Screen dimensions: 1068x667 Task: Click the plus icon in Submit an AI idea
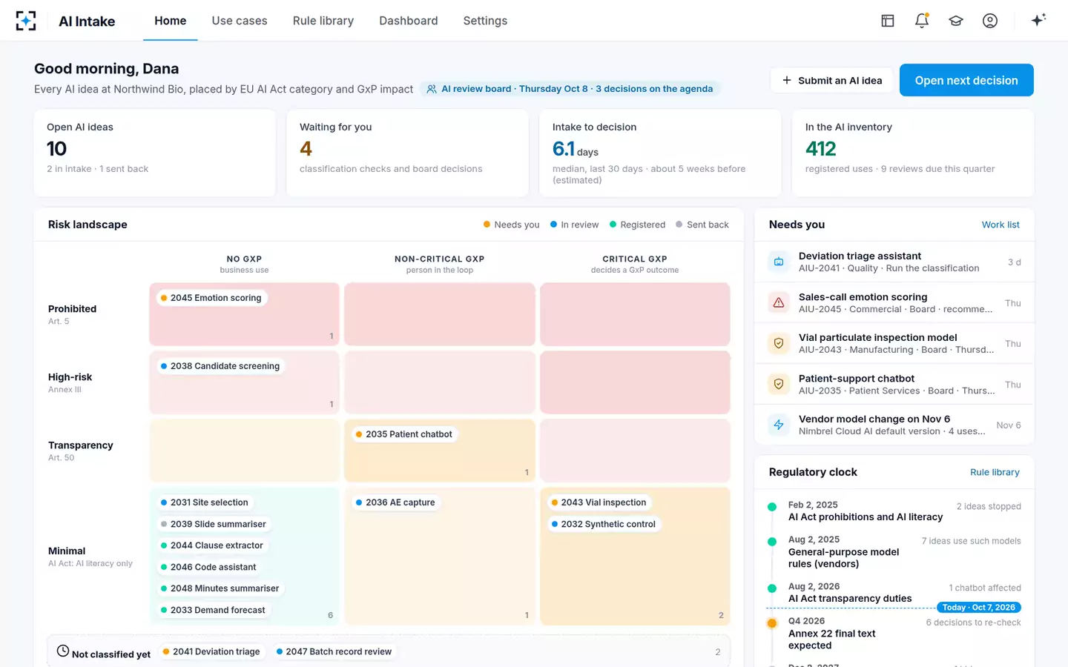point(787,80)
